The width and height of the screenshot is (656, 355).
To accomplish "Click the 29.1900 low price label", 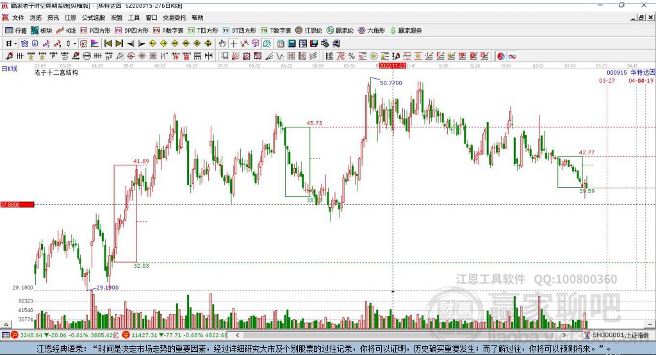I will click(x=108, y=287).
